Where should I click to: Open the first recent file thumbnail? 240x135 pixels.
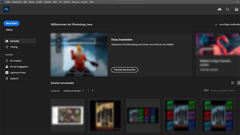click(x=68, y=115)
